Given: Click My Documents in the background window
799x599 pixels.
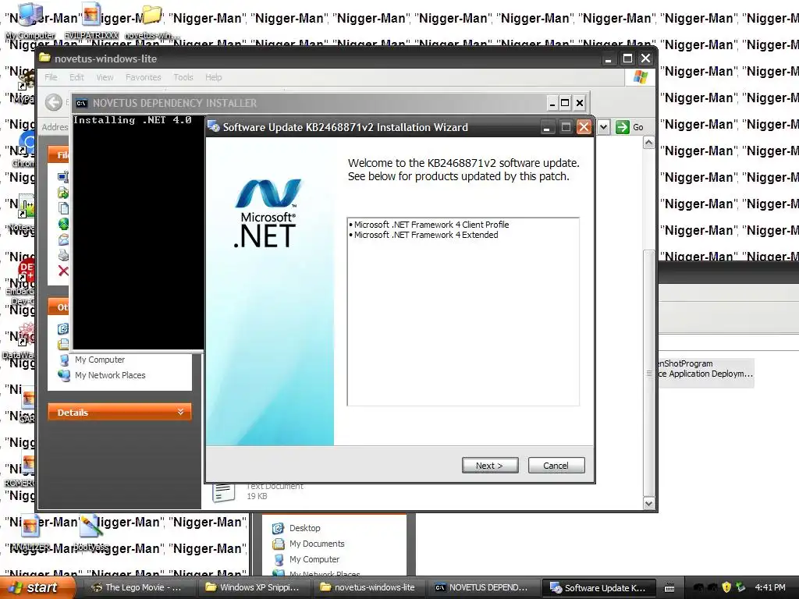Looking at the screenshot, I should click(x=317, y=544).
